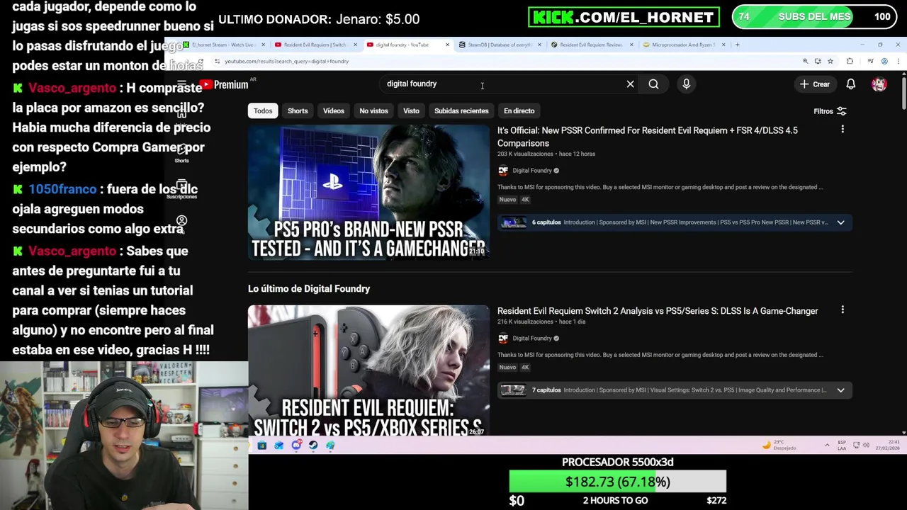Click 'ULTIMO DONADOR: Jenaro: $5.00' text
907x510 pixels.
[319, 19]
